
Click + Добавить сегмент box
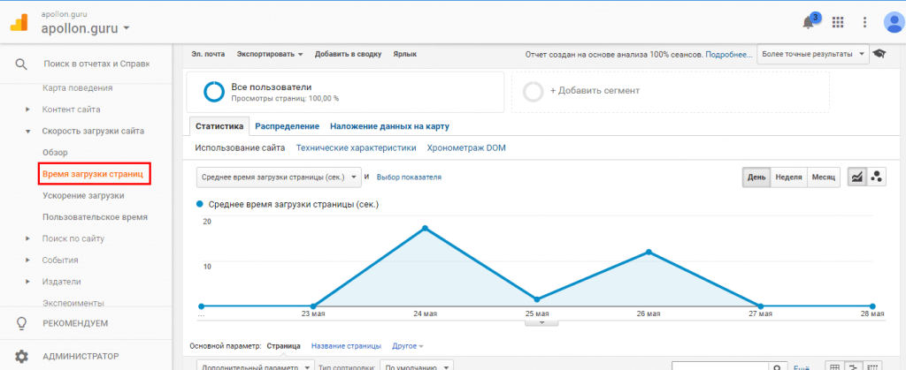tap(671, 92)
